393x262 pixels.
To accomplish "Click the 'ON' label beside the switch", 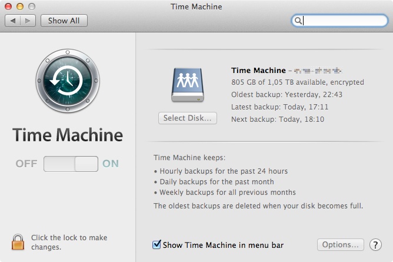I will coord(111,164).
